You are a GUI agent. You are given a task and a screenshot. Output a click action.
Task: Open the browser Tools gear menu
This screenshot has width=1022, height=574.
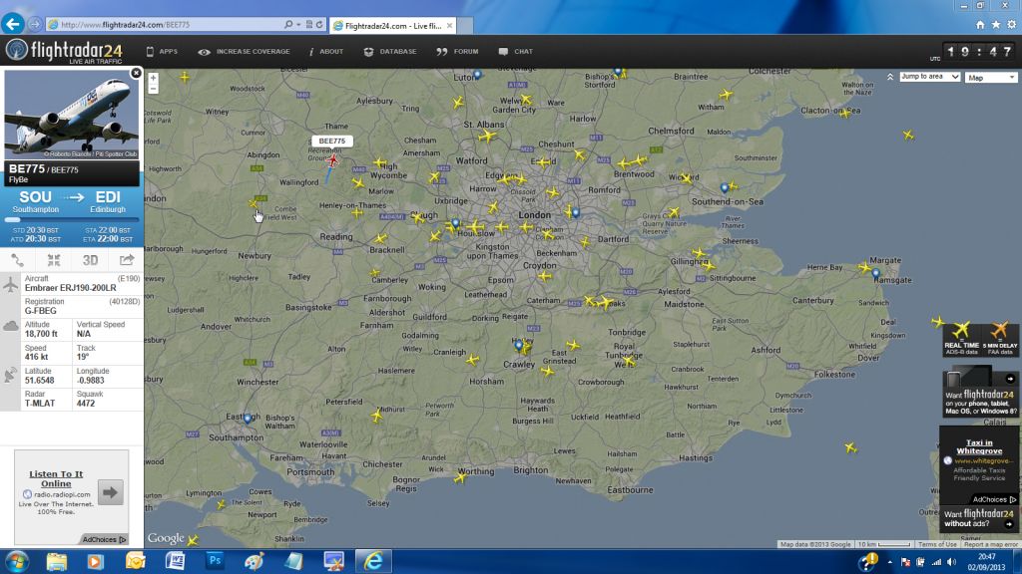point(1012,25)
